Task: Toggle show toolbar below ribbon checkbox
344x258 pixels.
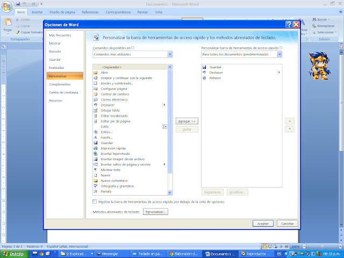Action: coord(95,202)
